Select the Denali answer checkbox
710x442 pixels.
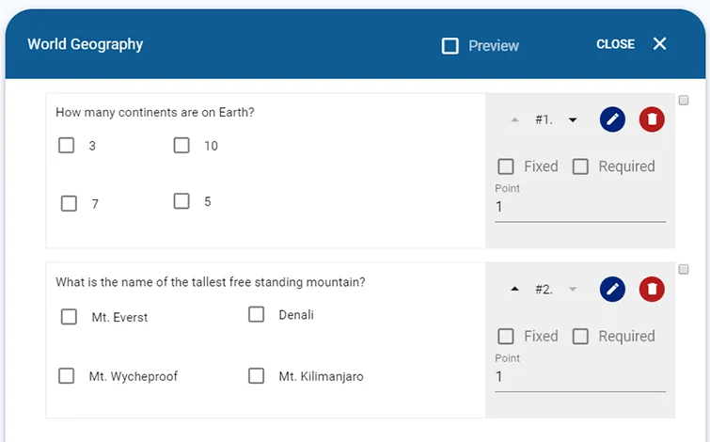point(257,314)
